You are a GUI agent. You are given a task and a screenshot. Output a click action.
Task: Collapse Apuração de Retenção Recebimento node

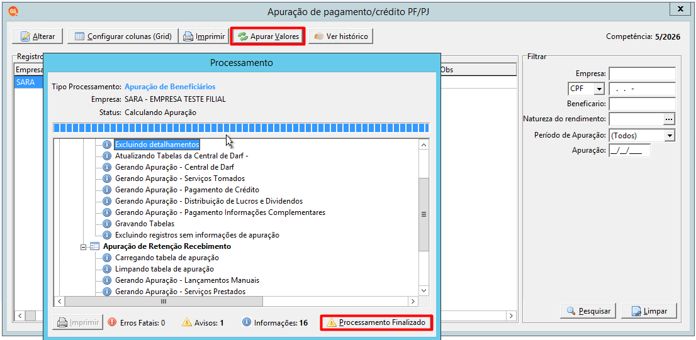[83, 246]
